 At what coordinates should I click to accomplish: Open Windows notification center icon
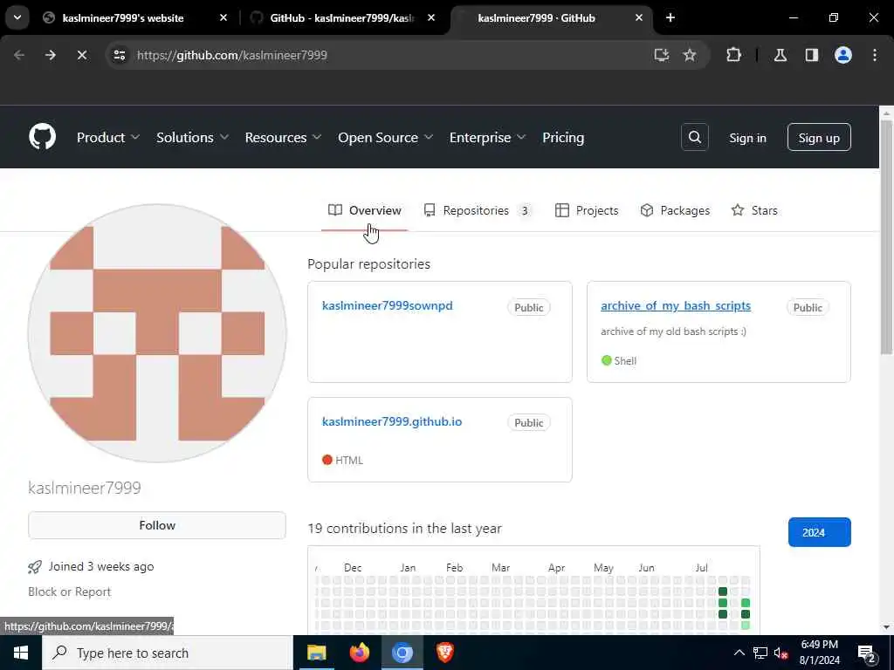[x=867, y=653]
